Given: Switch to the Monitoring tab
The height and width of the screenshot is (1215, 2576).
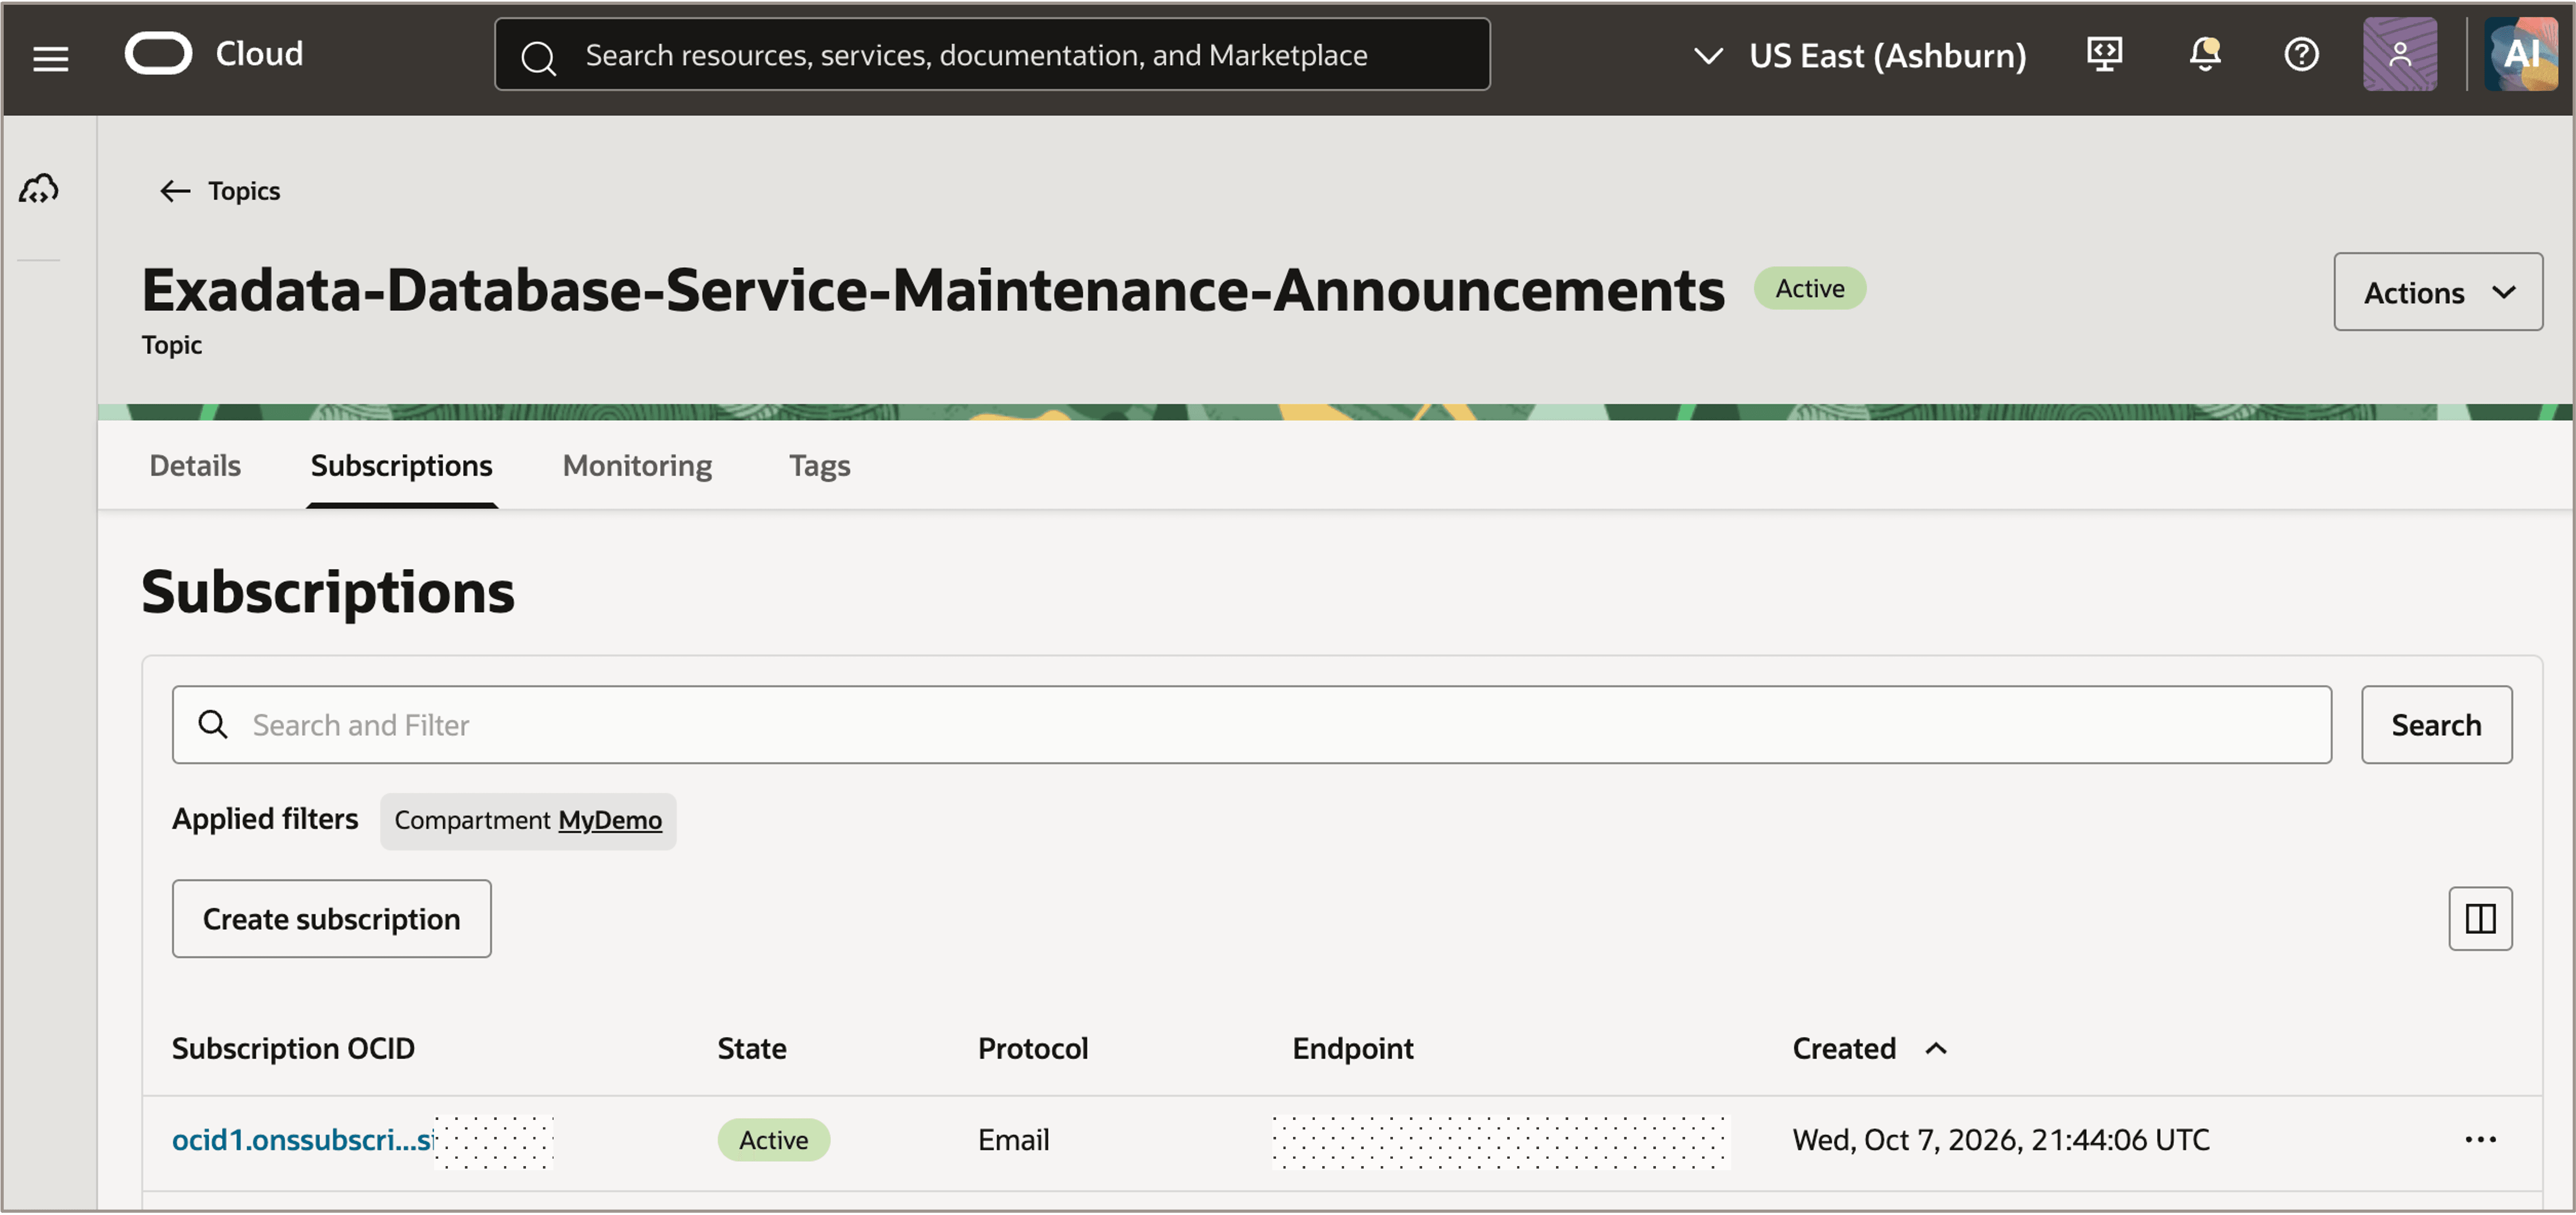Looking at the screenshot, I should tap(637, 465).
